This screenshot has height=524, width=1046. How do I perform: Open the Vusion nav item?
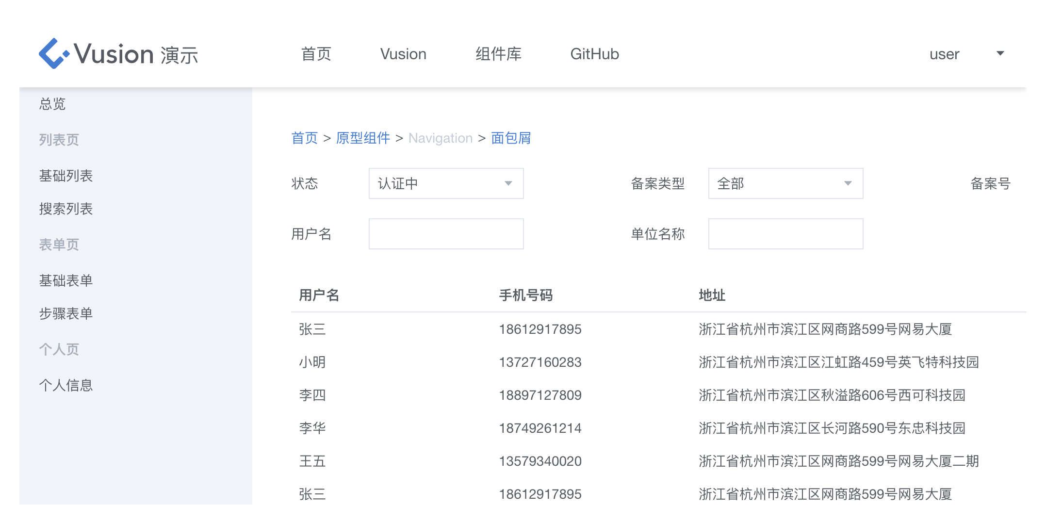(403, 54)
